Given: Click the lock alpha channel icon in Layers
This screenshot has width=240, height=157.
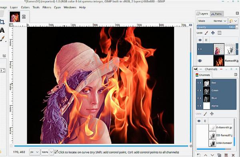Looking at the screenshot, I should [x=219, y=33].
